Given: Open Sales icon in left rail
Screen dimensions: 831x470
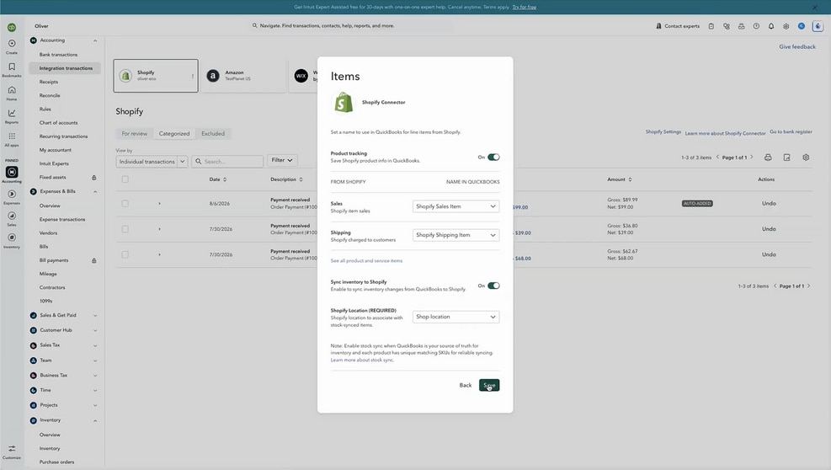Looking at the screenshot, I should pos(12,216).
